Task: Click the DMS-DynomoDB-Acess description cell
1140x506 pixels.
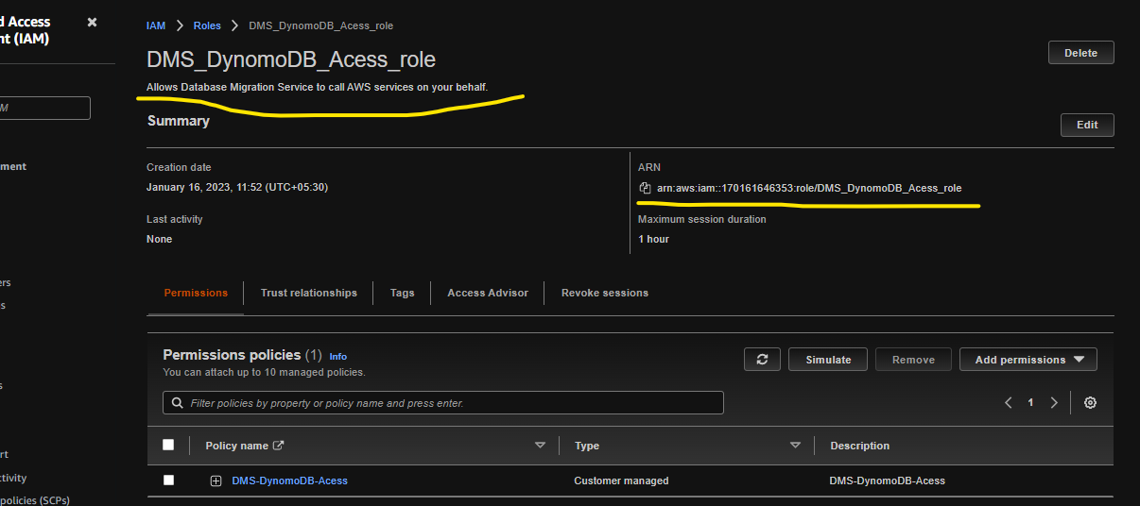Action: [887, 481]
